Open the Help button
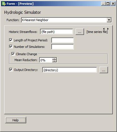The height and width of the screenshot is (132, 117). 16,120
